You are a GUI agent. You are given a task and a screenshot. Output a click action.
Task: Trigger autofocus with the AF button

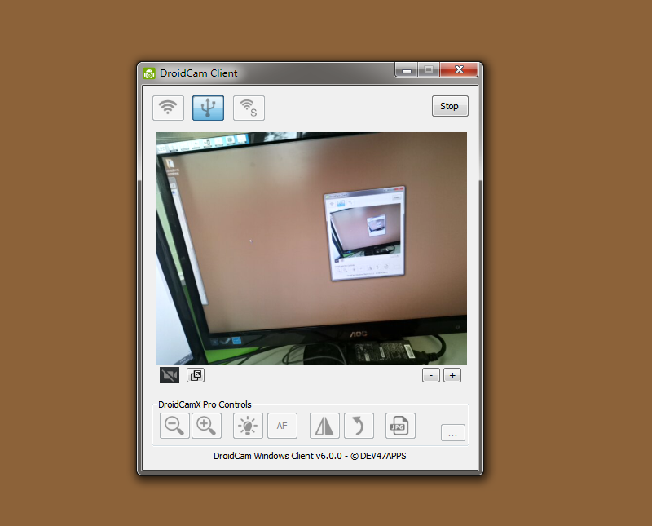[282, 426]
